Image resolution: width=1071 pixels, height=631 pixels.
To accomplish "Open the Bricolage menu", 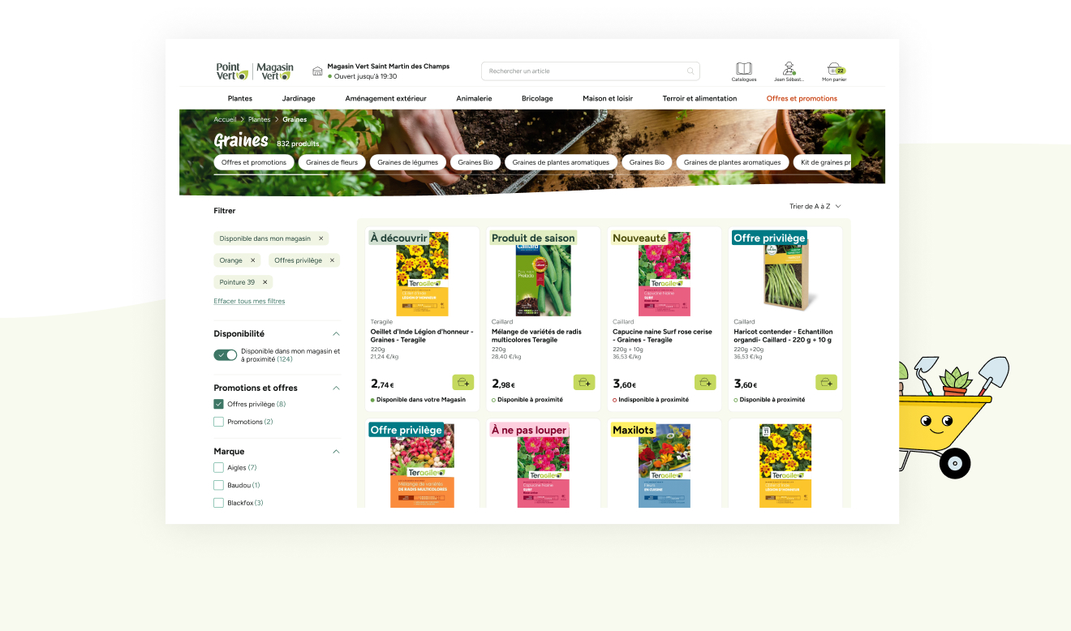I will (537, 98).
